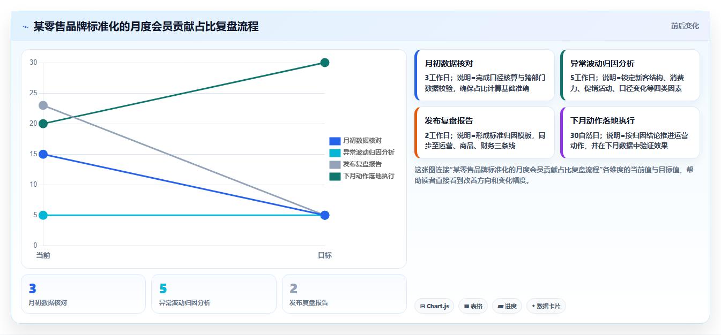Click the y-axis value 30
The height and width of the screenshot is (335, 721).
[x=33, y=63]
